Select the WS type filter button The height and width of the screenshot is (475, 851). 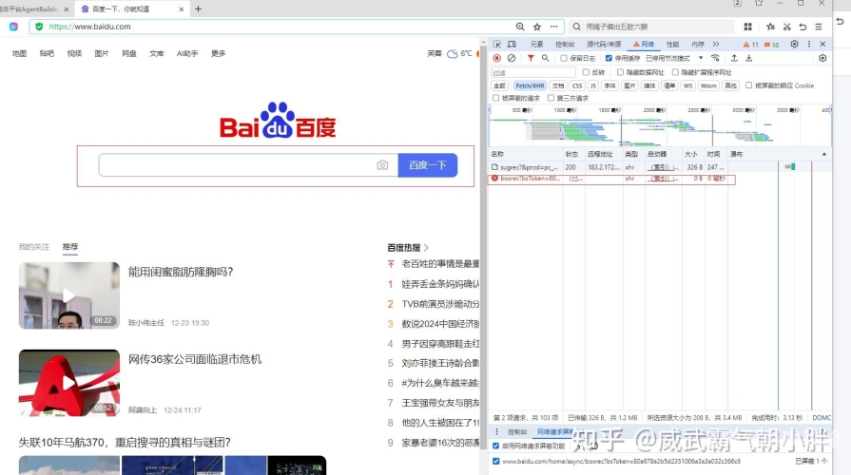[688, 85]
